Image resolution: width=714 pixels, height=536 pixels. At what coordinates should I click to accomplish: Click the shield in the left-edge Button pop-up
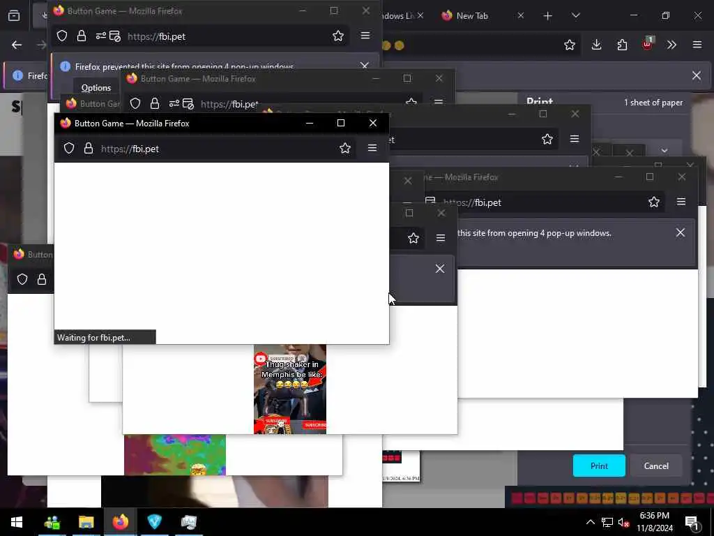[x=22, y=279]
